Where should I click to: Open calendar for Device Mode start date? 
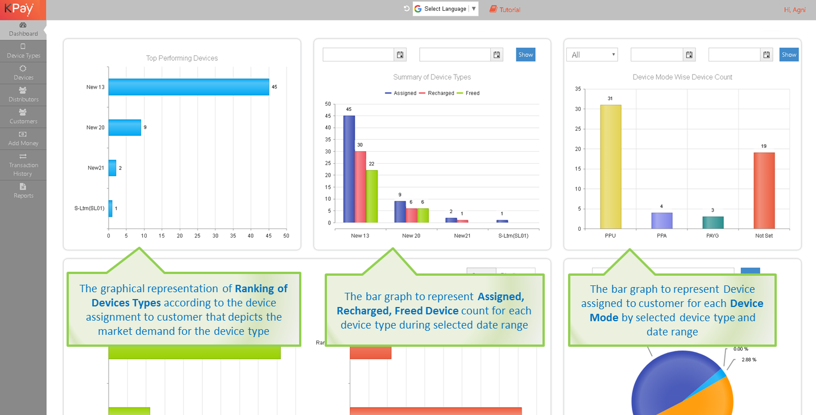tap(689, 55)
